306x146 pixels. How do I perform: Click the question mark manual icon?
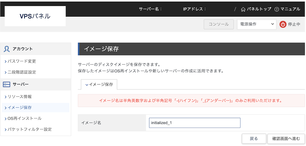277,9
